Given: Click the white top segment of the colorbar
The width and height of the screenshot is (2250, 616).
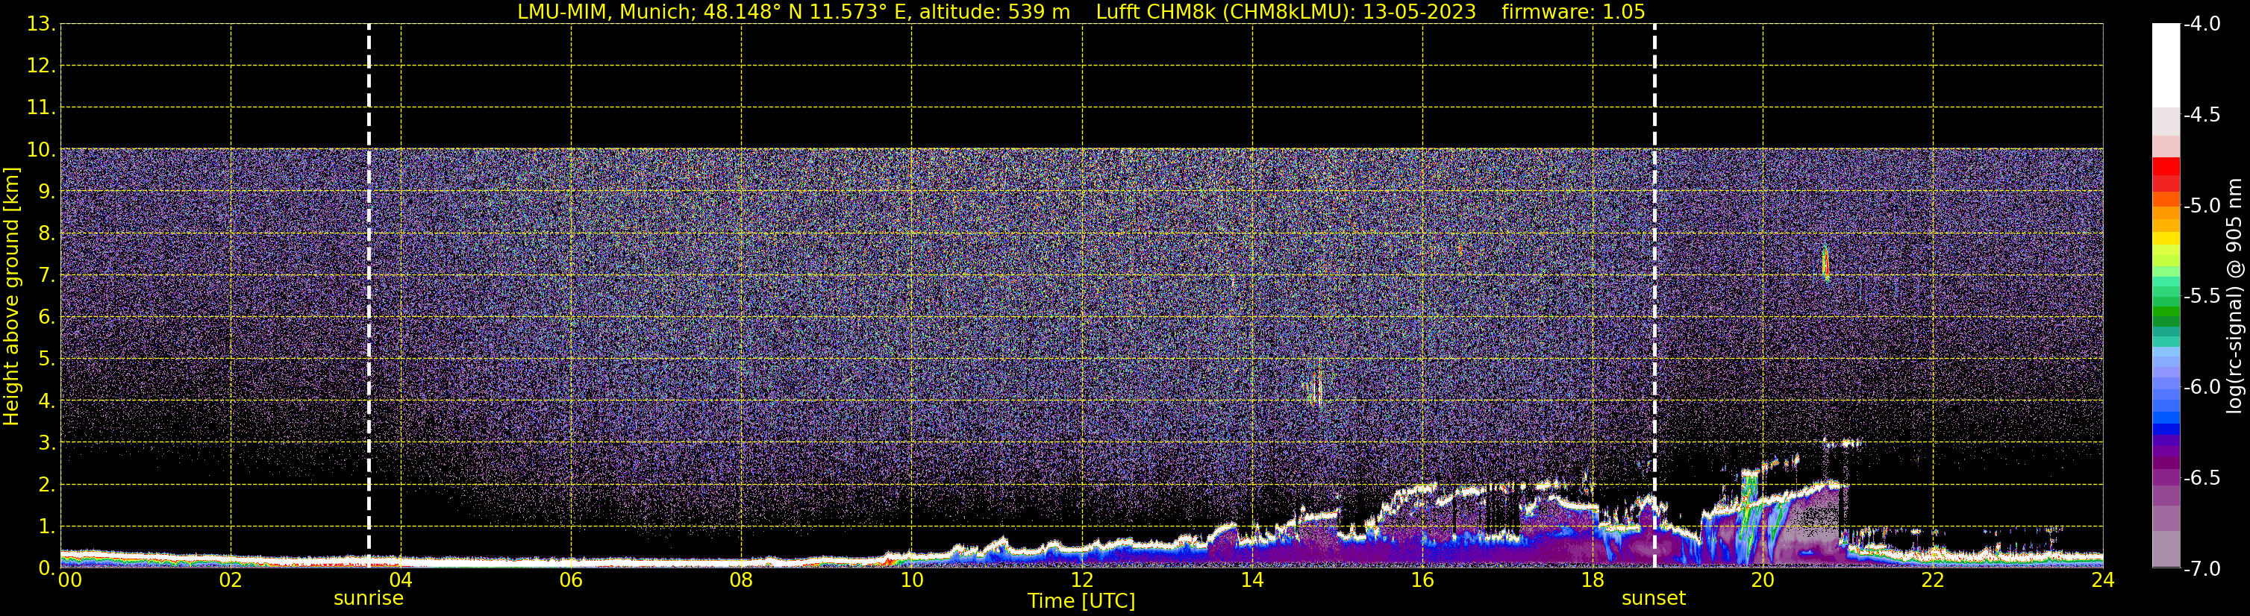Looking at the screenshot, I should pos(2166,66).
